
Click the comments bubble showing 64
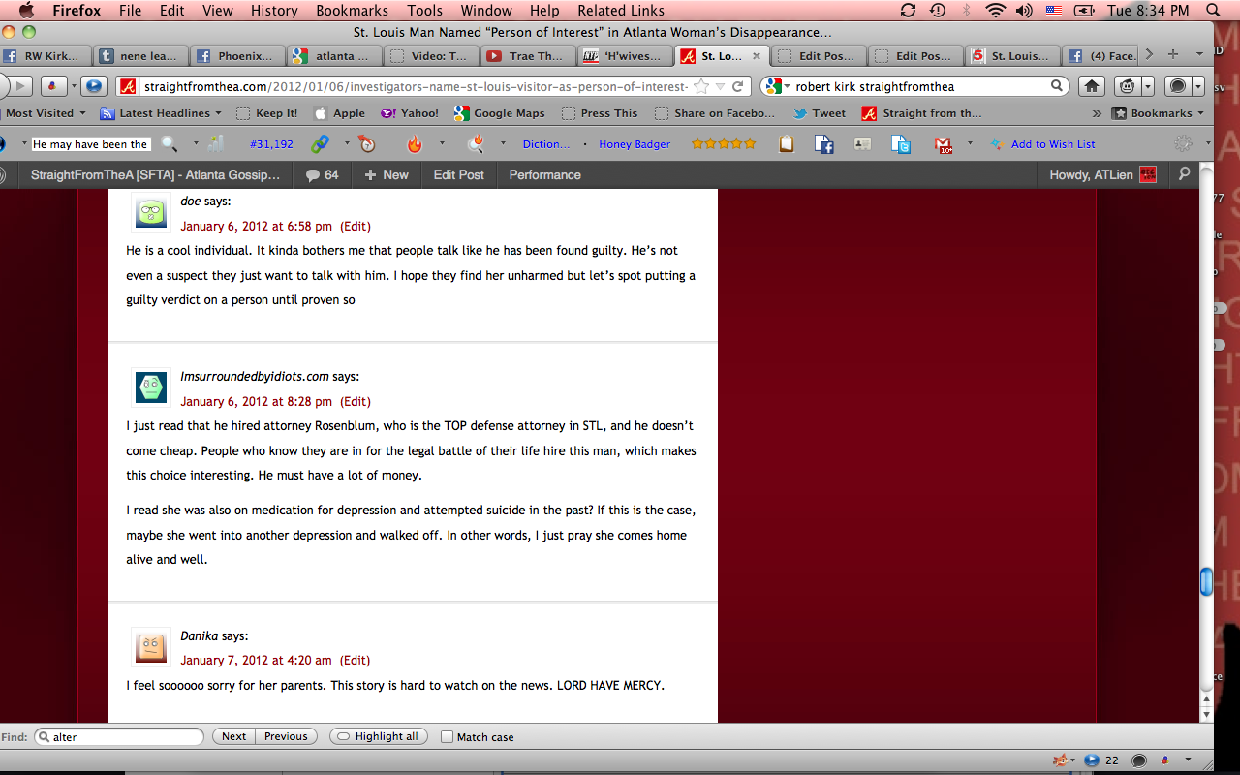point(322,174)
